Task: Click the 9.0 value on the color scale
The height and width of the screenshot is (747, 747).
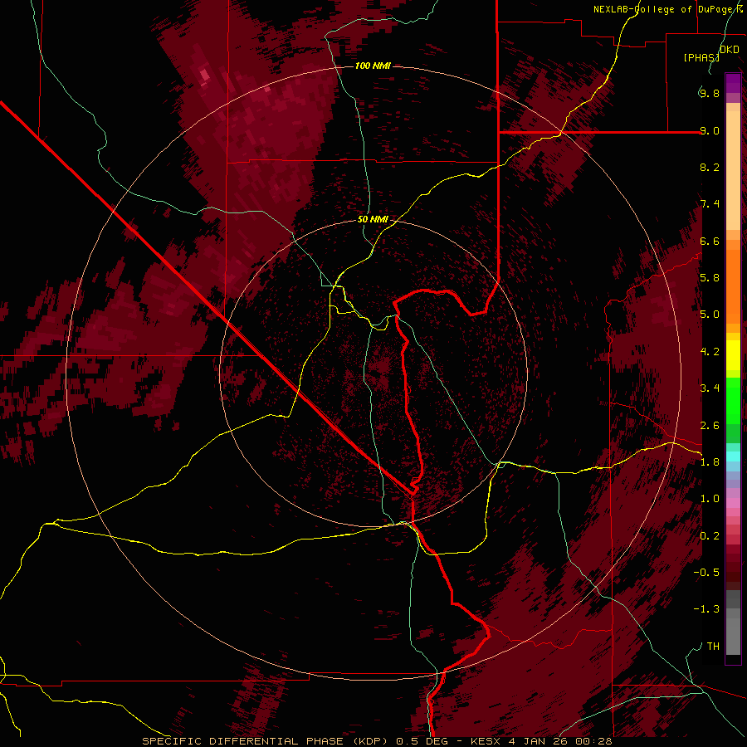Action: click(x=710, y=130)
